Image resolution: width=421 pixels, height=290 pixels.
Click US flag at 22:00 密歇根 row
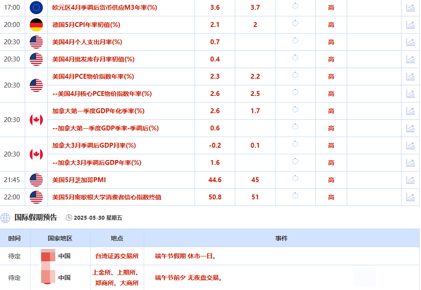pos(36,197)
